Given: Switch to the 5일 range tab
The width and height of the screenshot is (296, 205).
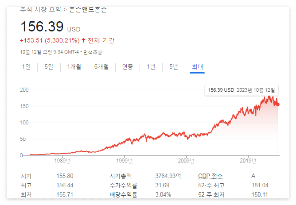Looking at the screenshot, I should pyautogui.click(x=49, y=67).
